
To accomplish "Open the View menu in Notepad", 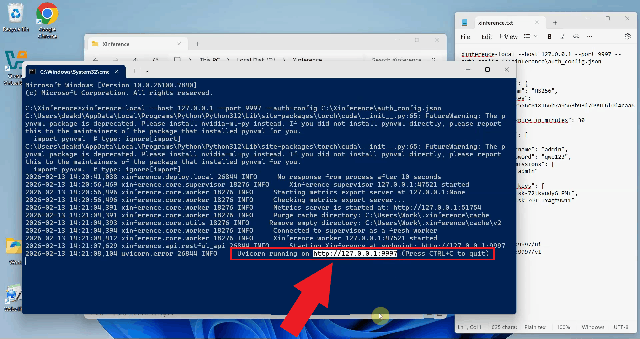I will (x=511, y=37).
